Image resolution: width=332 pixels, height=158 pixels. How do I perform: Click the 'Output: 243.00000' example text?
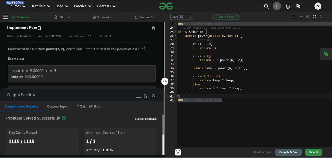pos(27,77)
